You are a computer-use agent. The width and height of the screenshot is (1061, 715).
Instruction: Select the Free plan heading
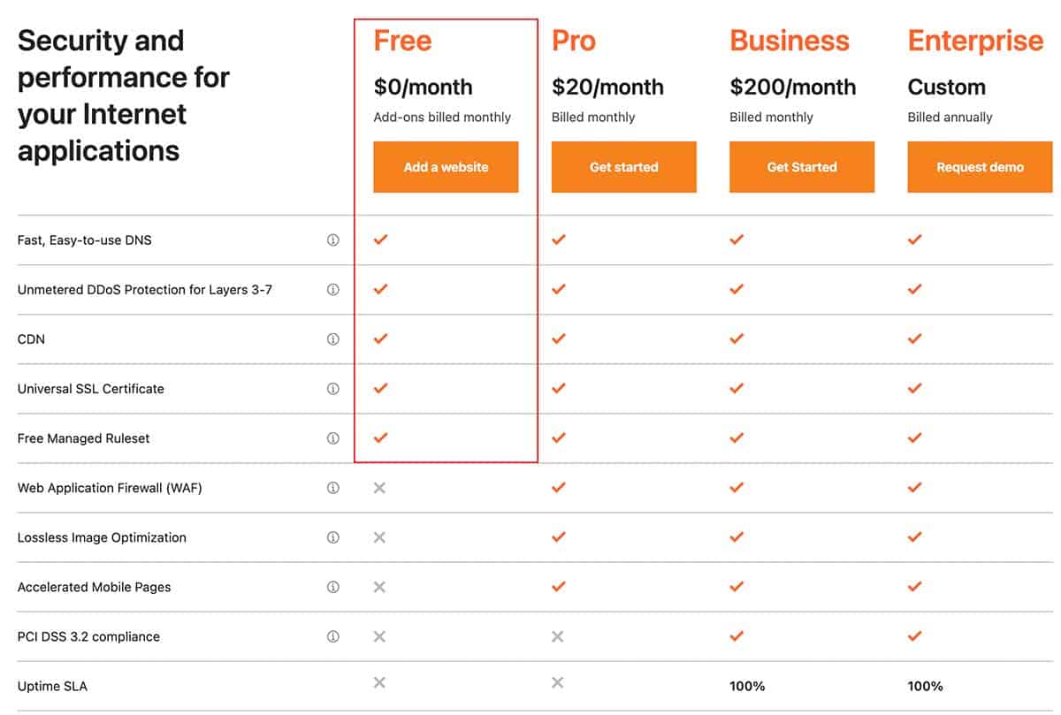(x=402, y=41)
